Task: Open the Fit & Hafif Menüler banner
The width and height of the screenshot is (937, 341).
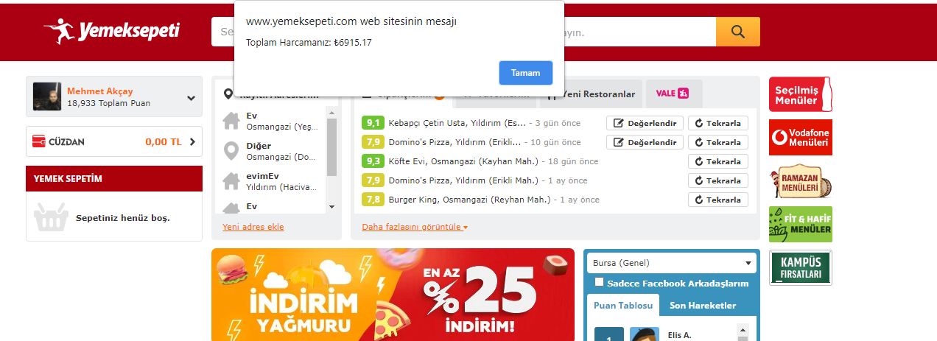Action: coord(801,225)
